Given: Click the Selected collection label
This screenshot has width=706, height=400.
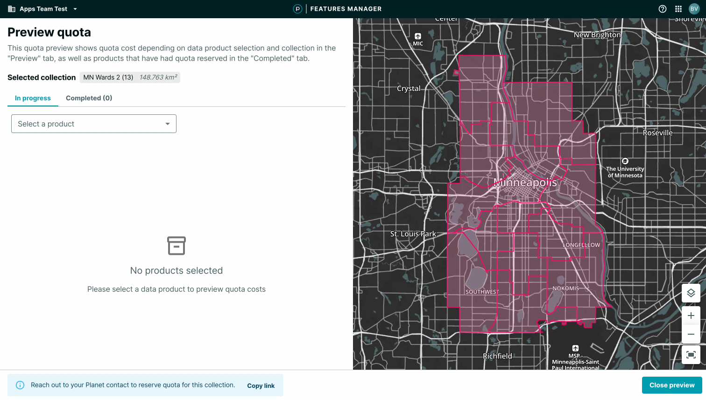Looking at the screenshot, I should tap(42, 77).
